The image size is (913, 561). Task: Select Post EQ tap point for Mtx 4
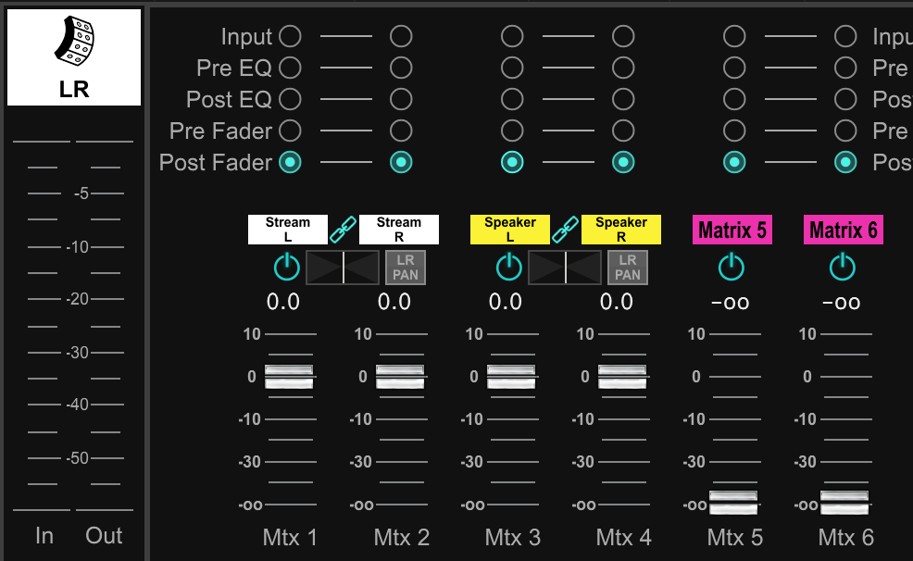[623, 99]
